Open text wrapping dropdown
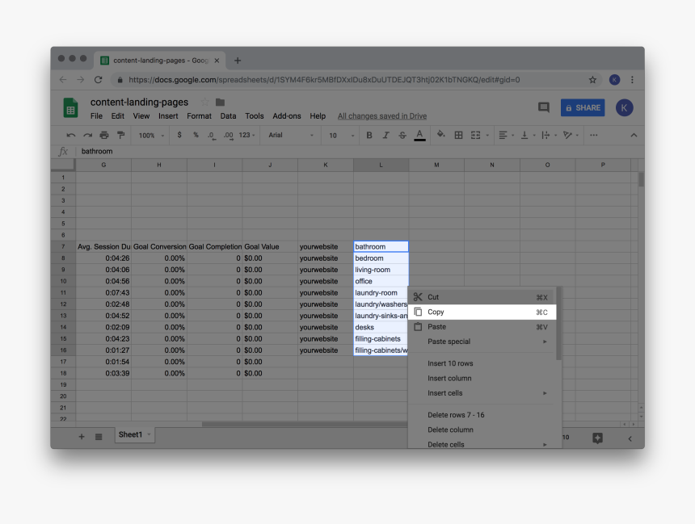The image size is (695, 524). click(550, 135)
